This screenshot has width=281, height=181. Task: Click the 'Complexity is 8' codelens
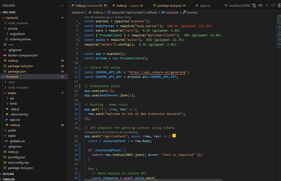(112, 132)
